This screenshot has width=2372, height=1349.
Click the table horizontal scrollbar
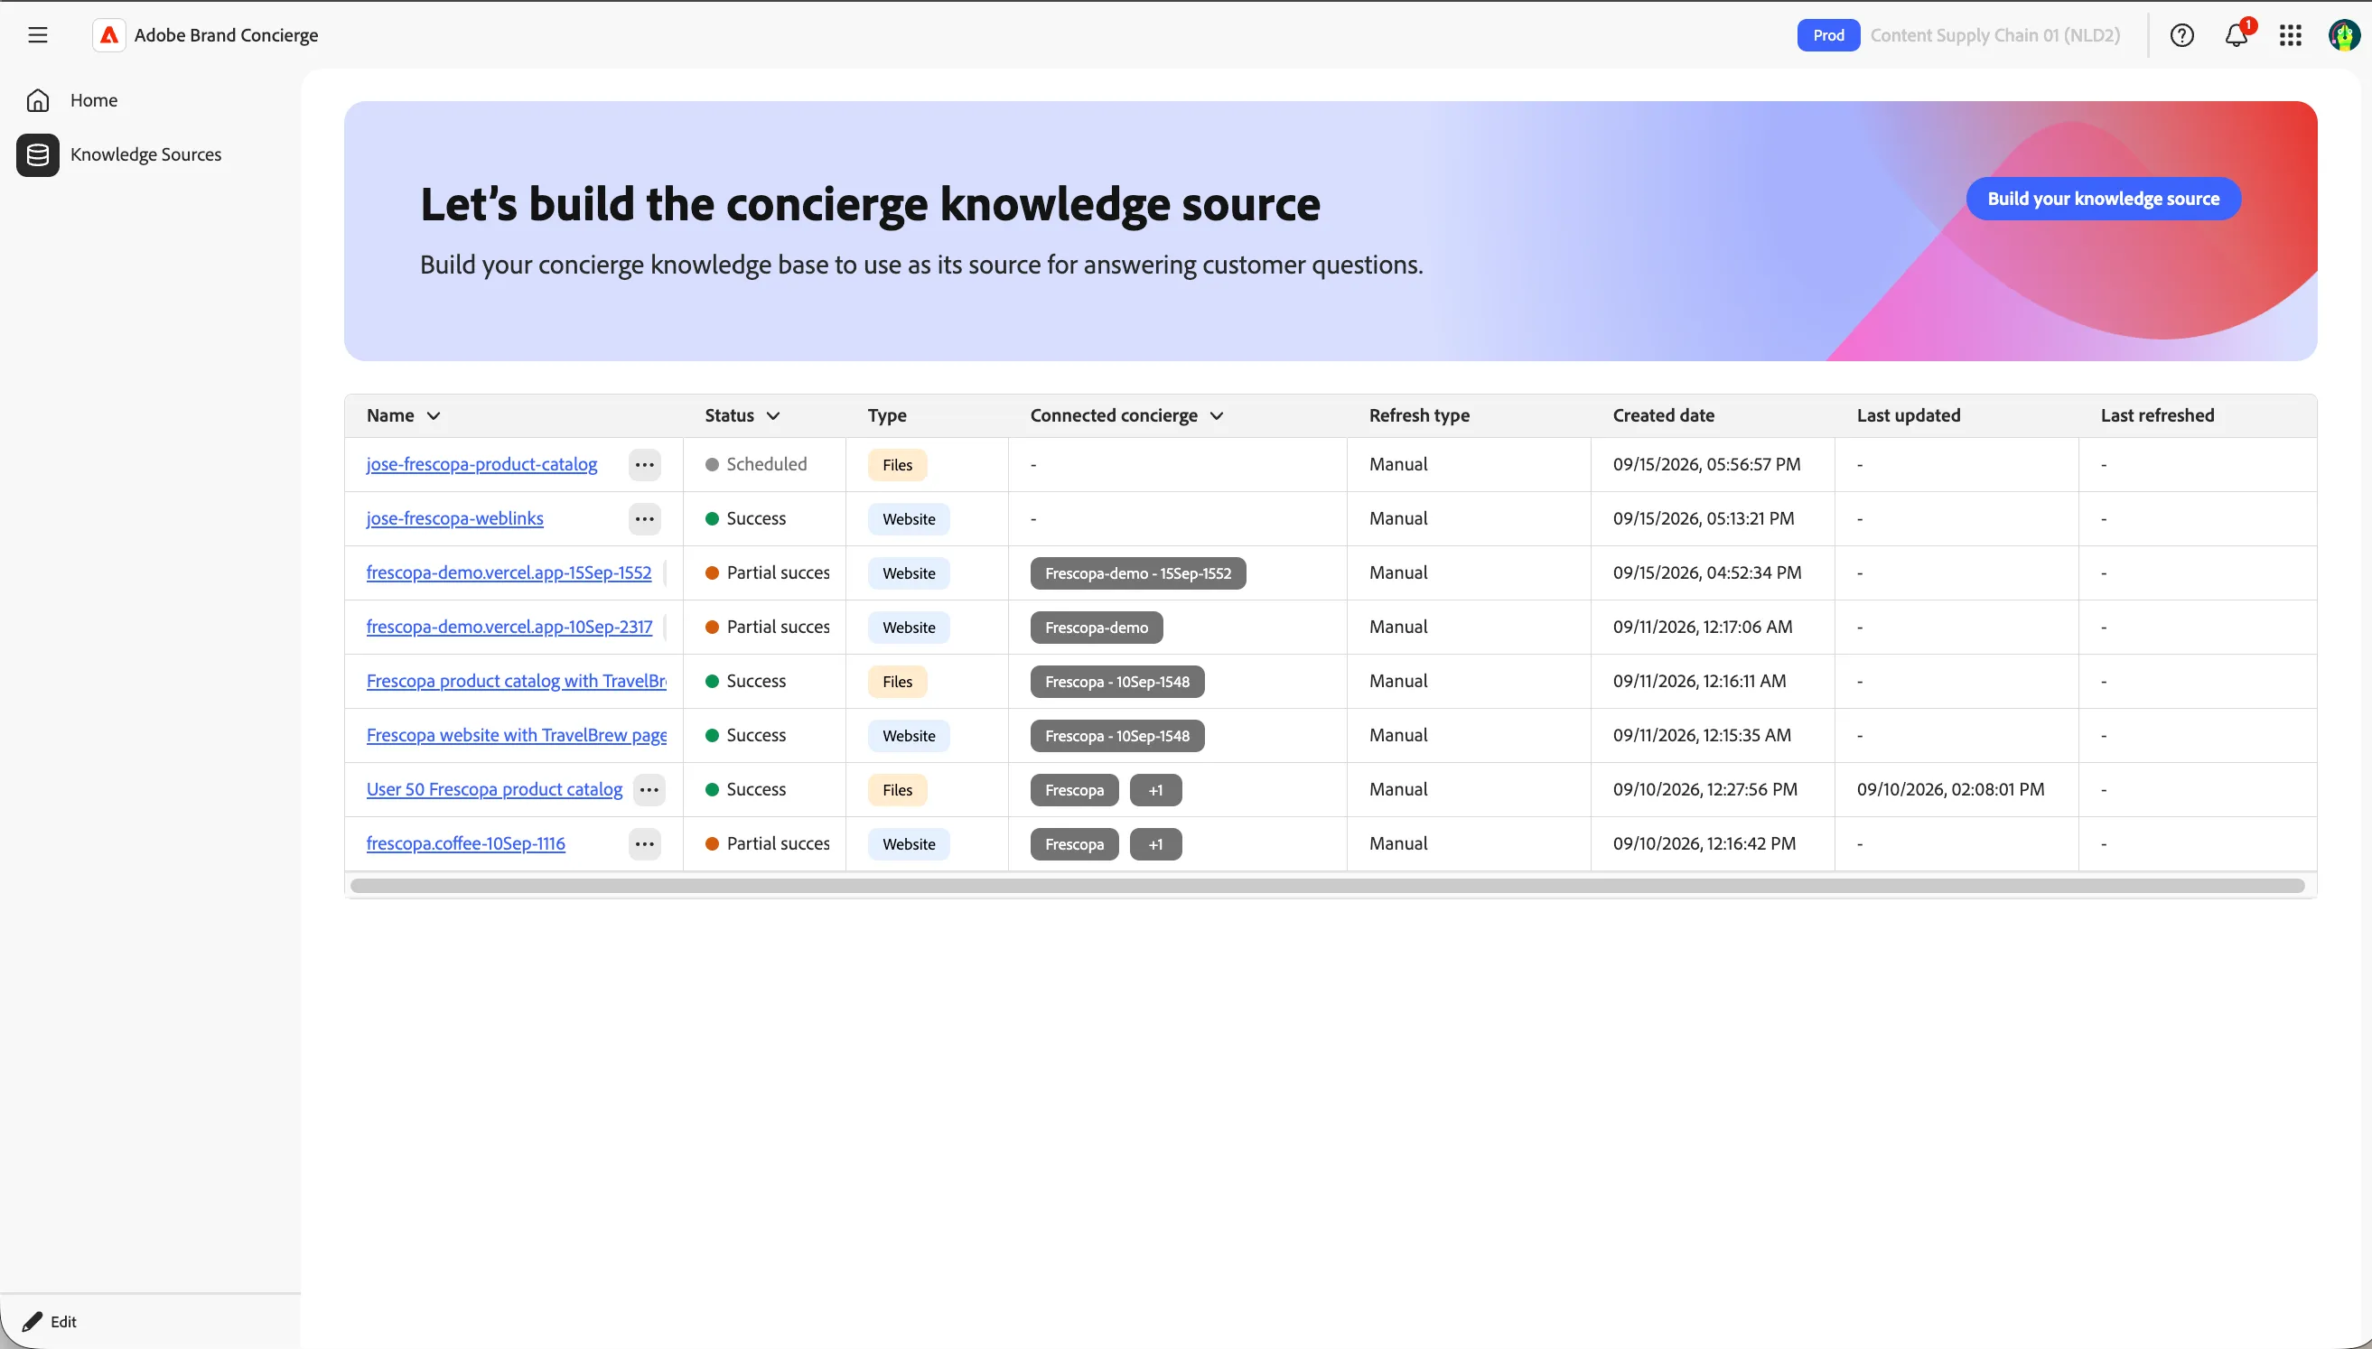[1327, 886]
